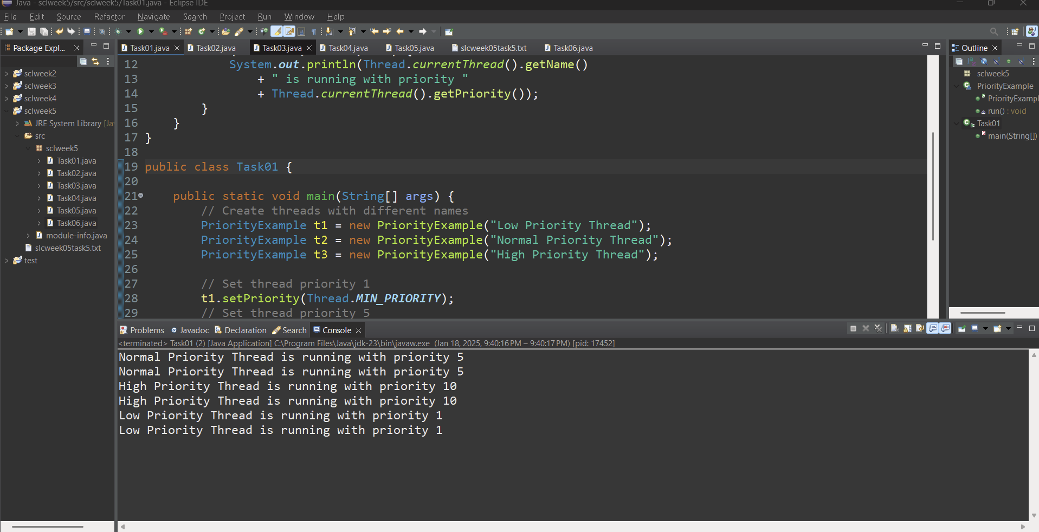Switch to the Task04.java editor tab
Viewport: 1039px width, 532px height.
tap(348, 48)
